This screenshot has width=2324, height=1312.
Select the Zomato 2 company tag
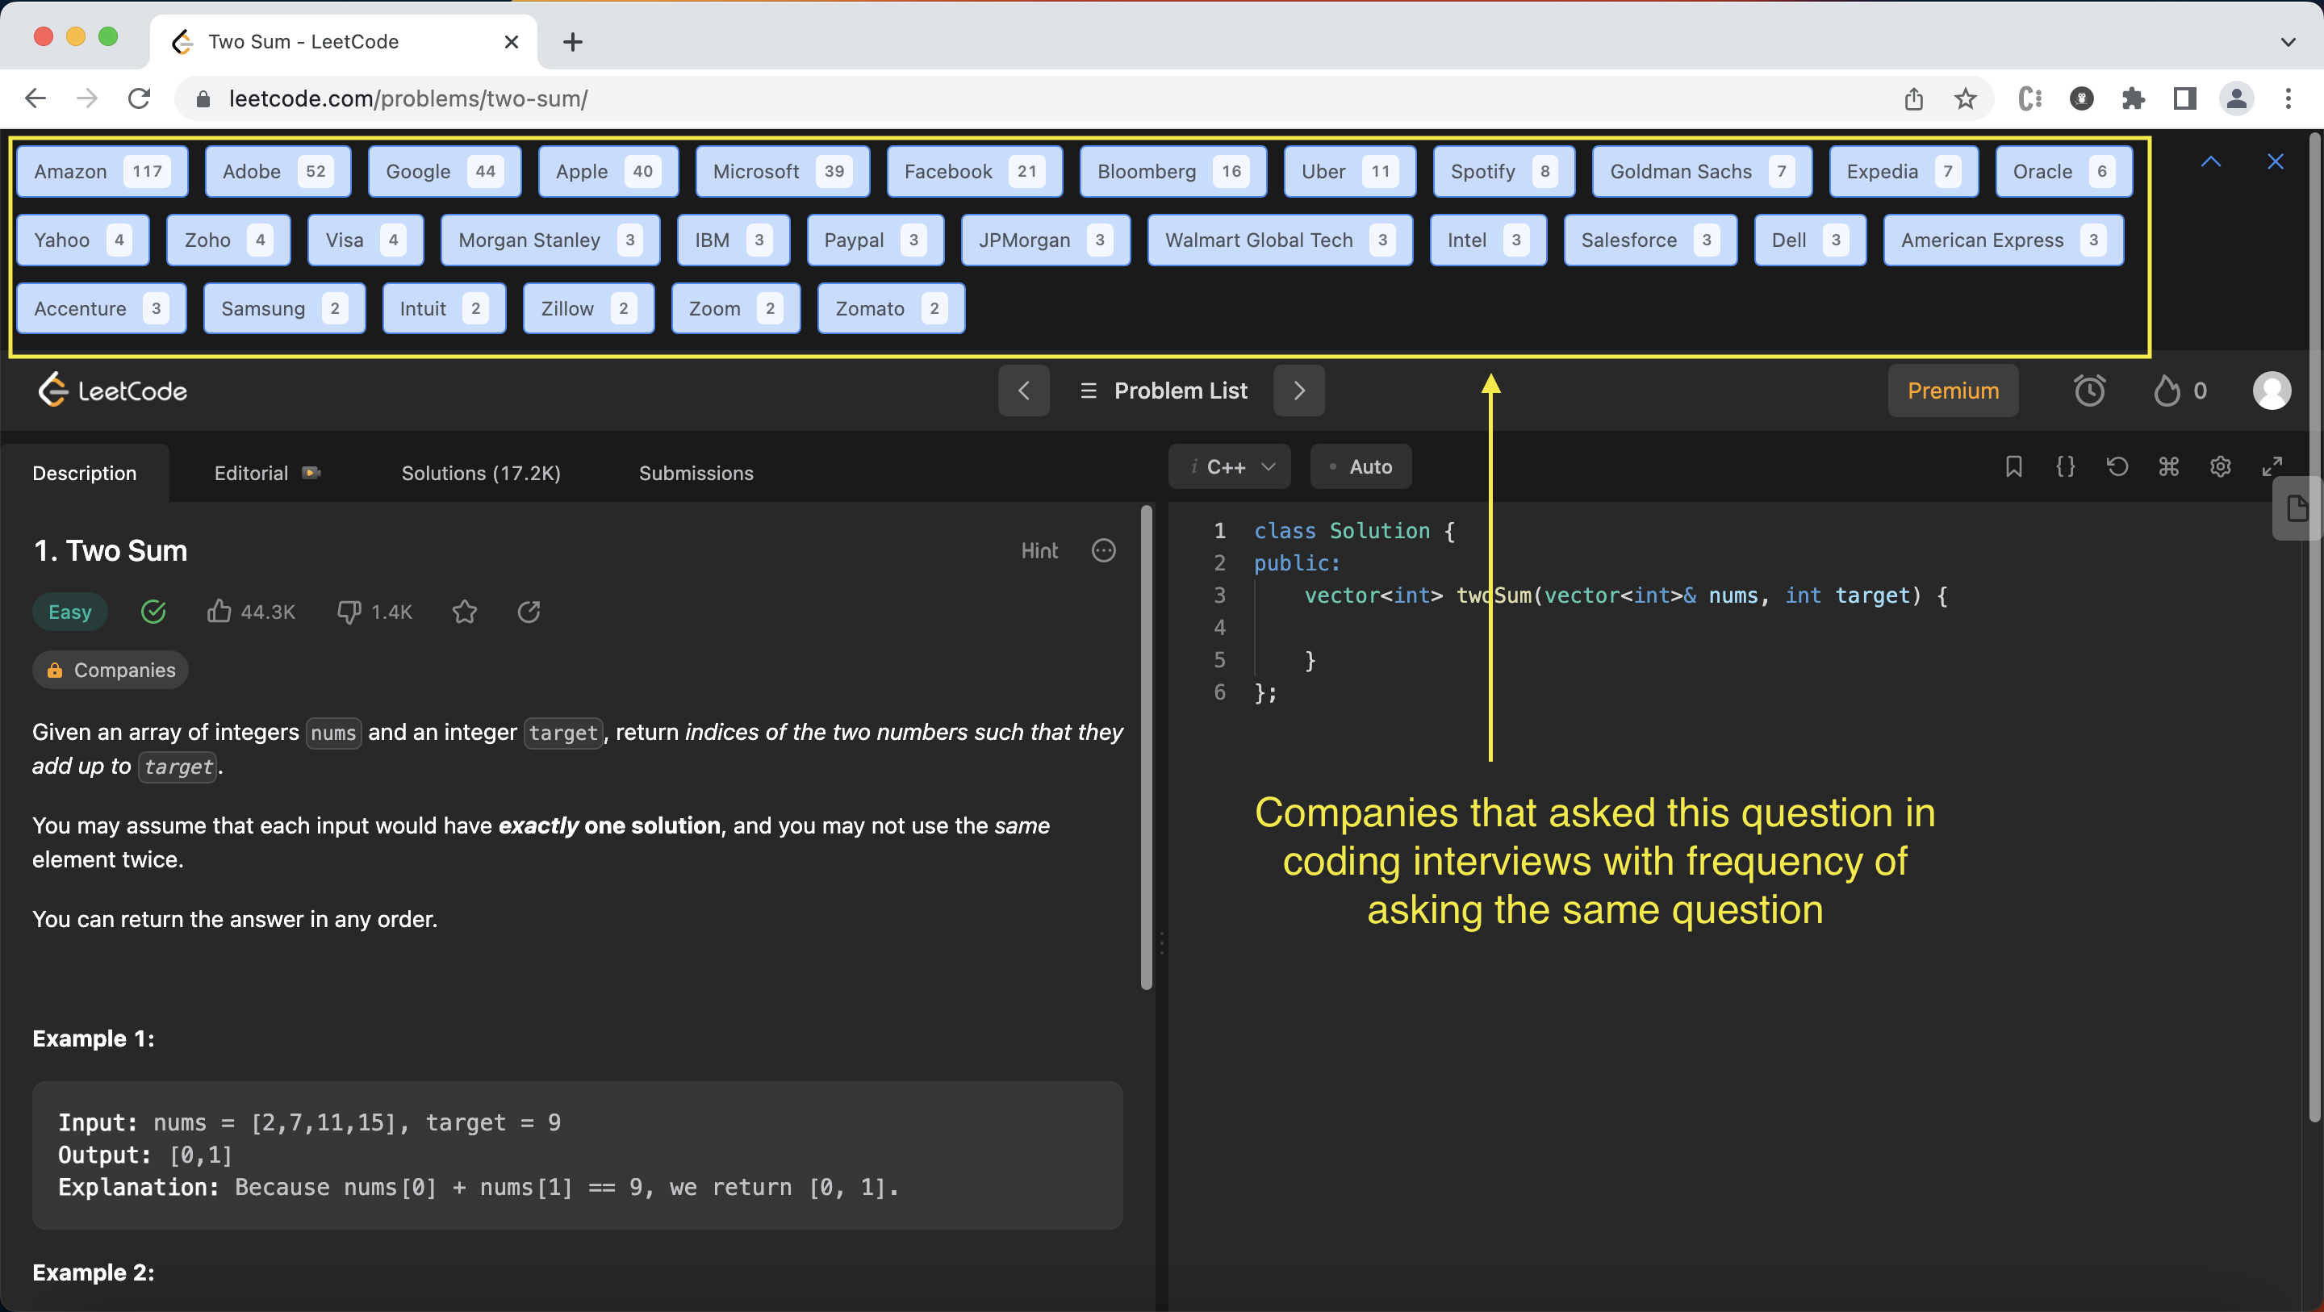[x=890, y=308]
